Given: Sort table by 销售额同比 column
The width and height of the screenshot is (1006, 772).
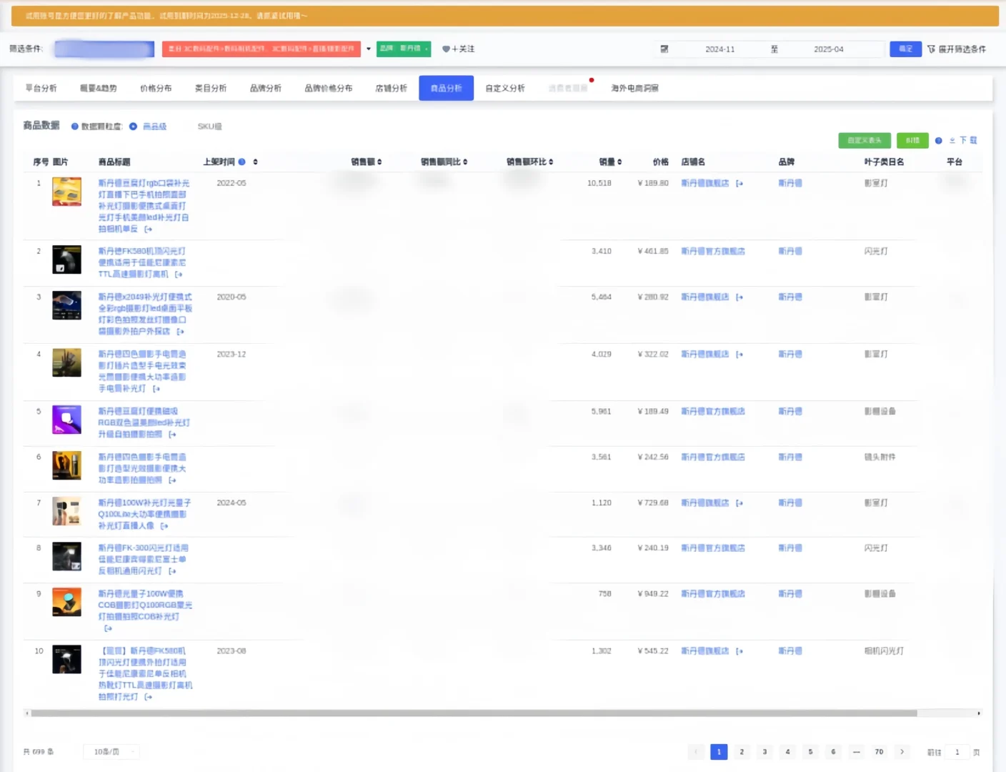Looking at the screenshot, I should point(465,162).
